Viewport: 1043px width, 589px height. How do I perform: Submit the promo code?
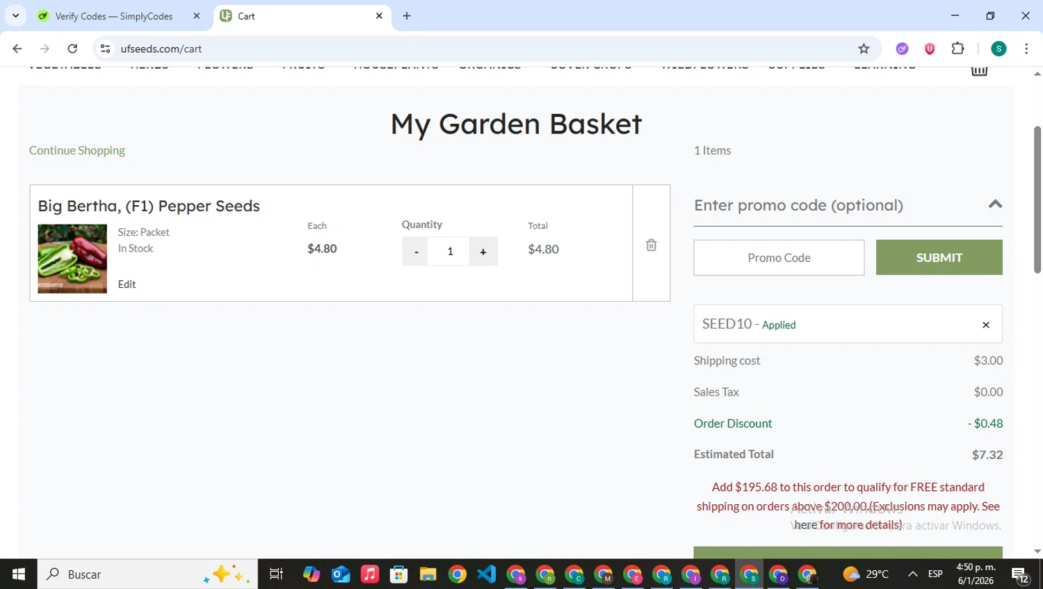(x=939, y=257)
